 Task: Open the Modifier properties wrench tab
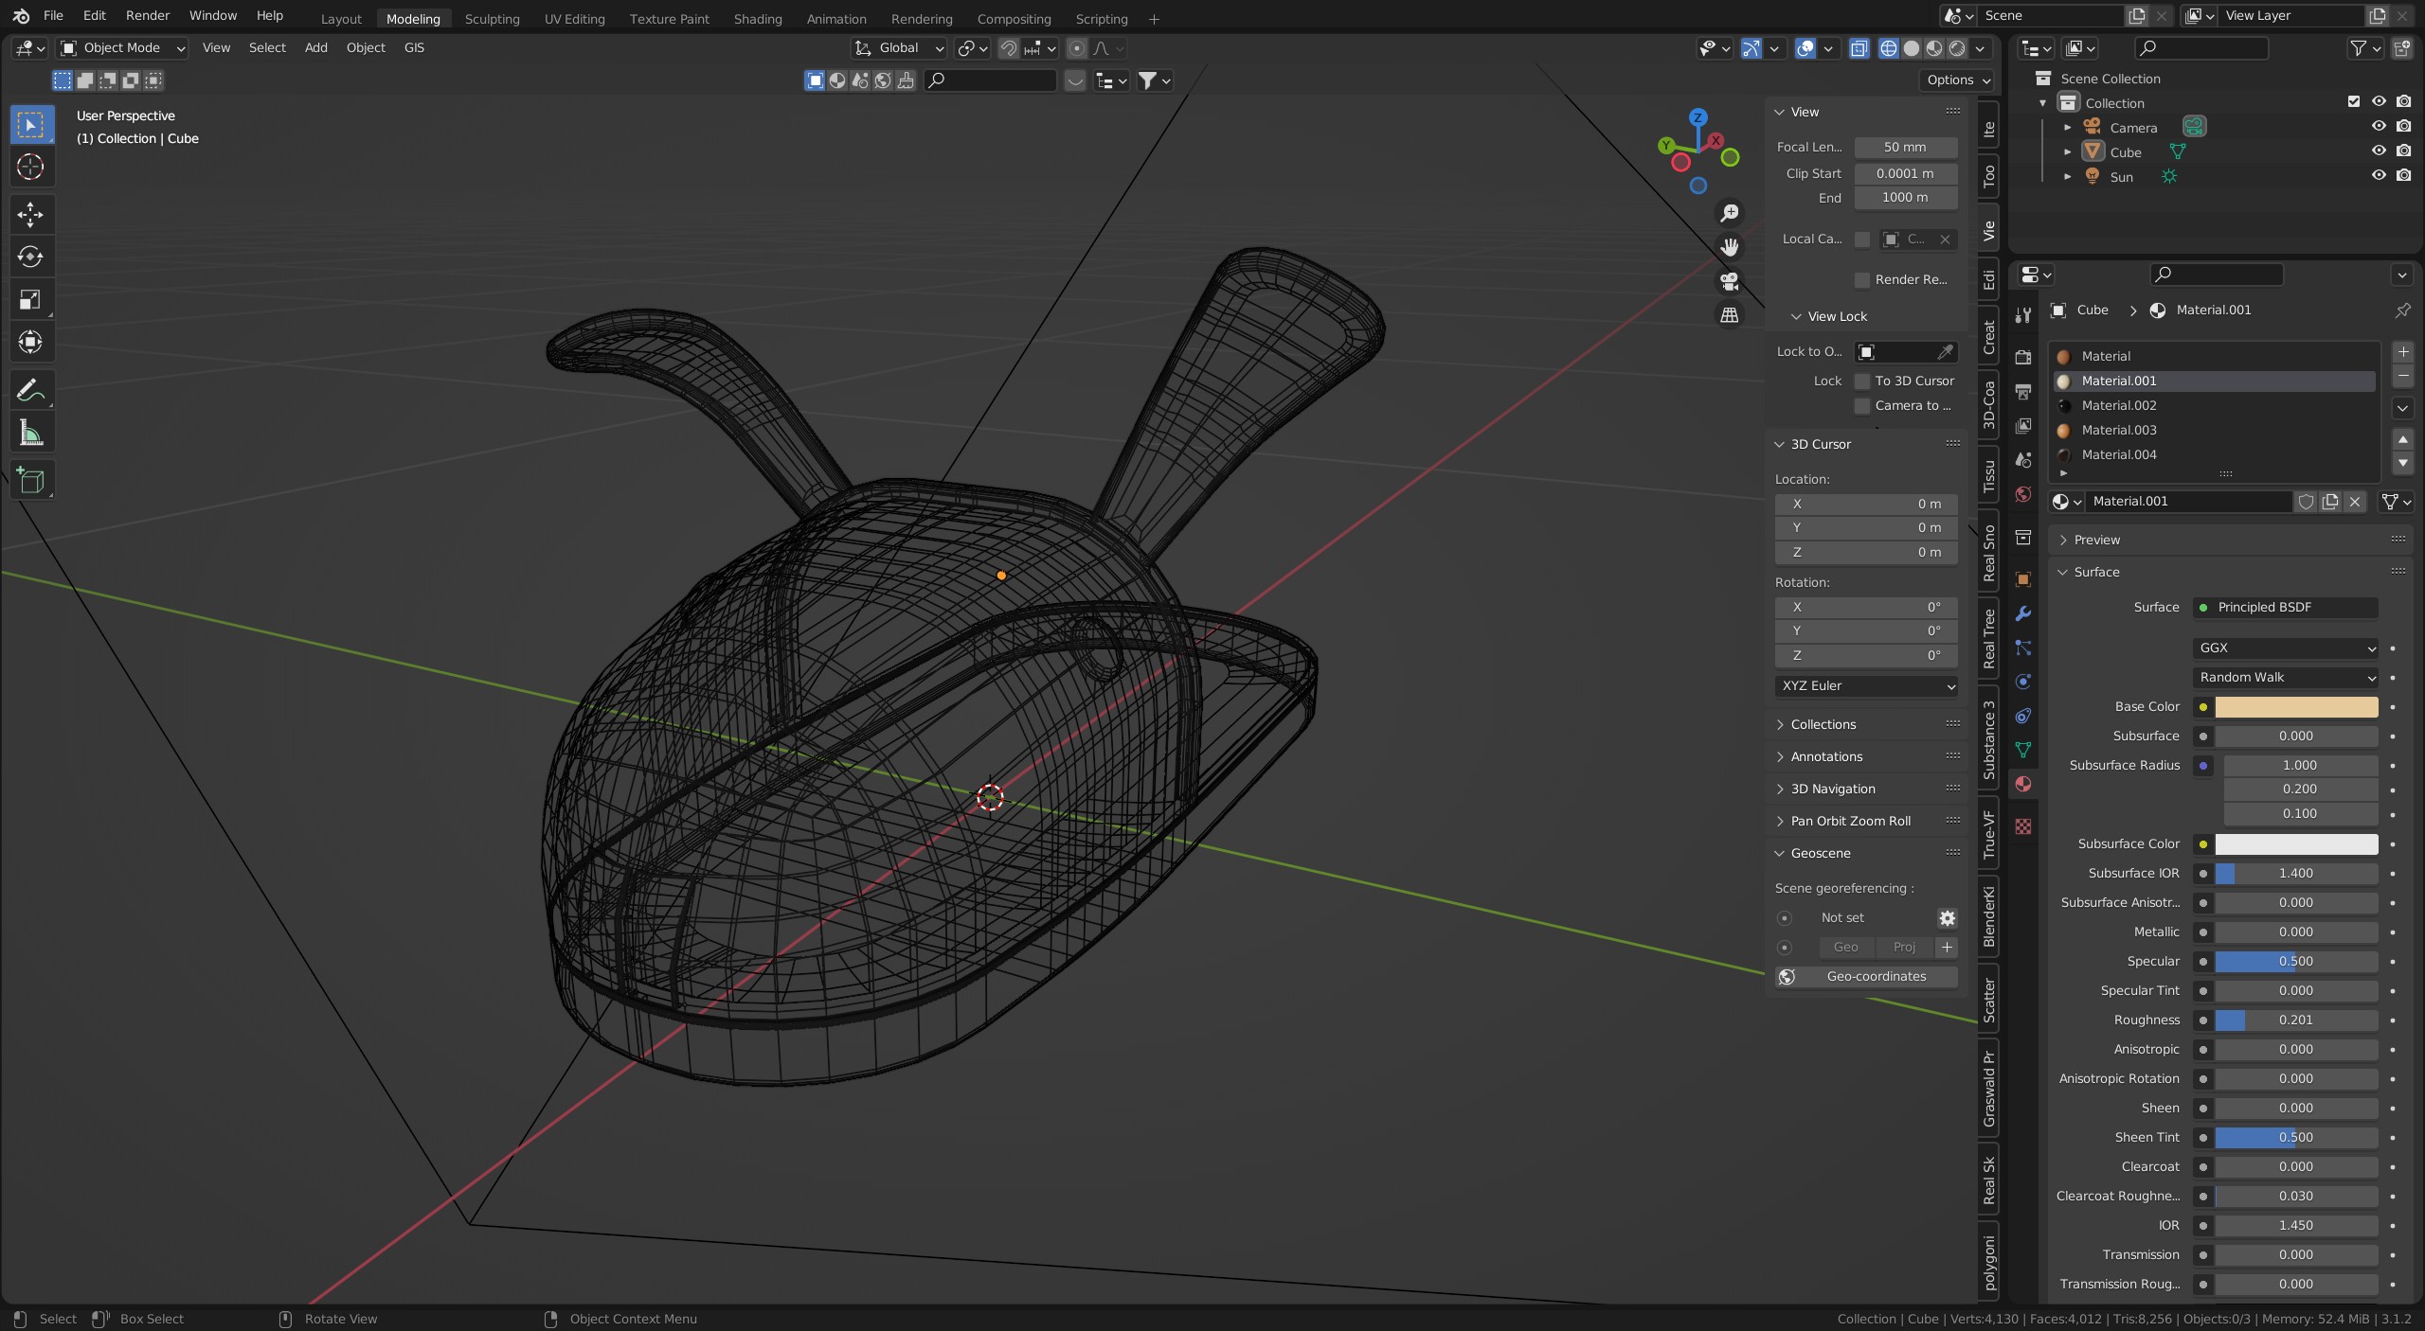click(x=2023, y=613)
